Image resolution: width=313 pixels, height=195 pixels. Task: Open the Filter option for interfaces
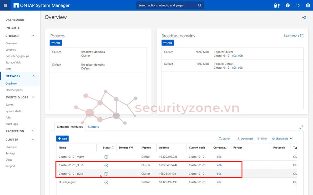pyautogui.click(x=262, y=139)
